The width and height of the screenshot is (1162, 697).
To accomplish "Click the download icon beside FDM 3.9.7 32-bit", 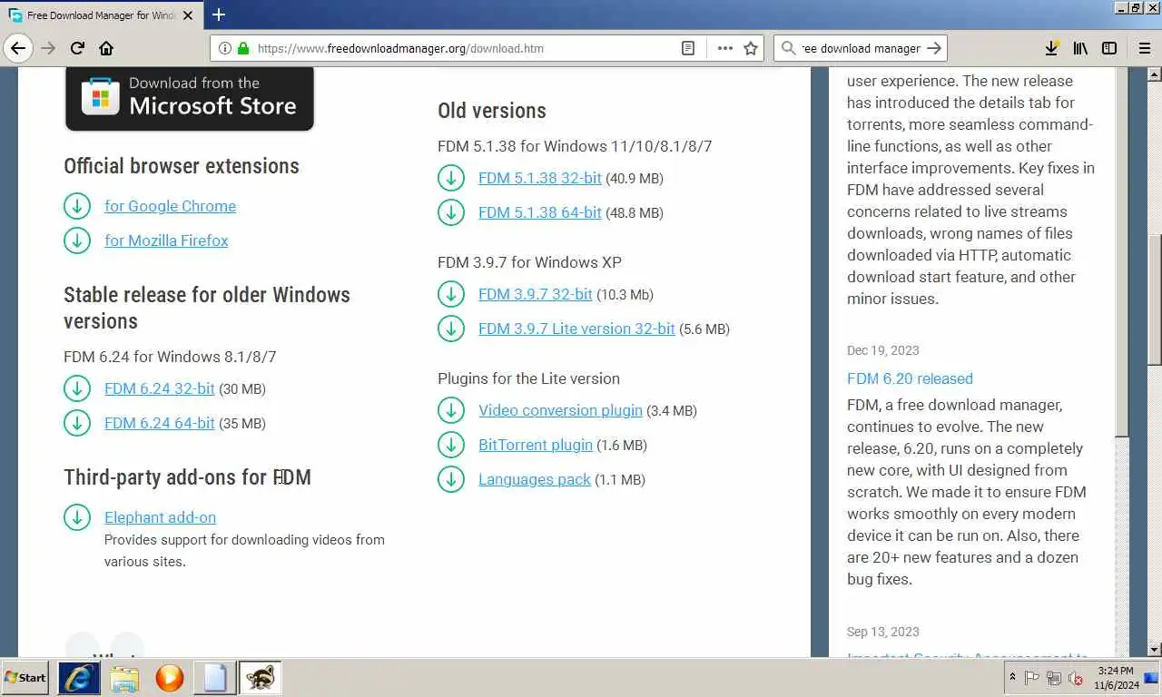I will (451, 294).
